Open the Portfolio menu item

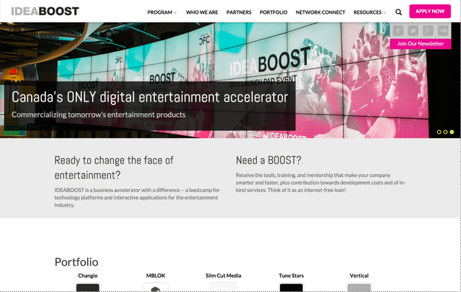point(273,12)
